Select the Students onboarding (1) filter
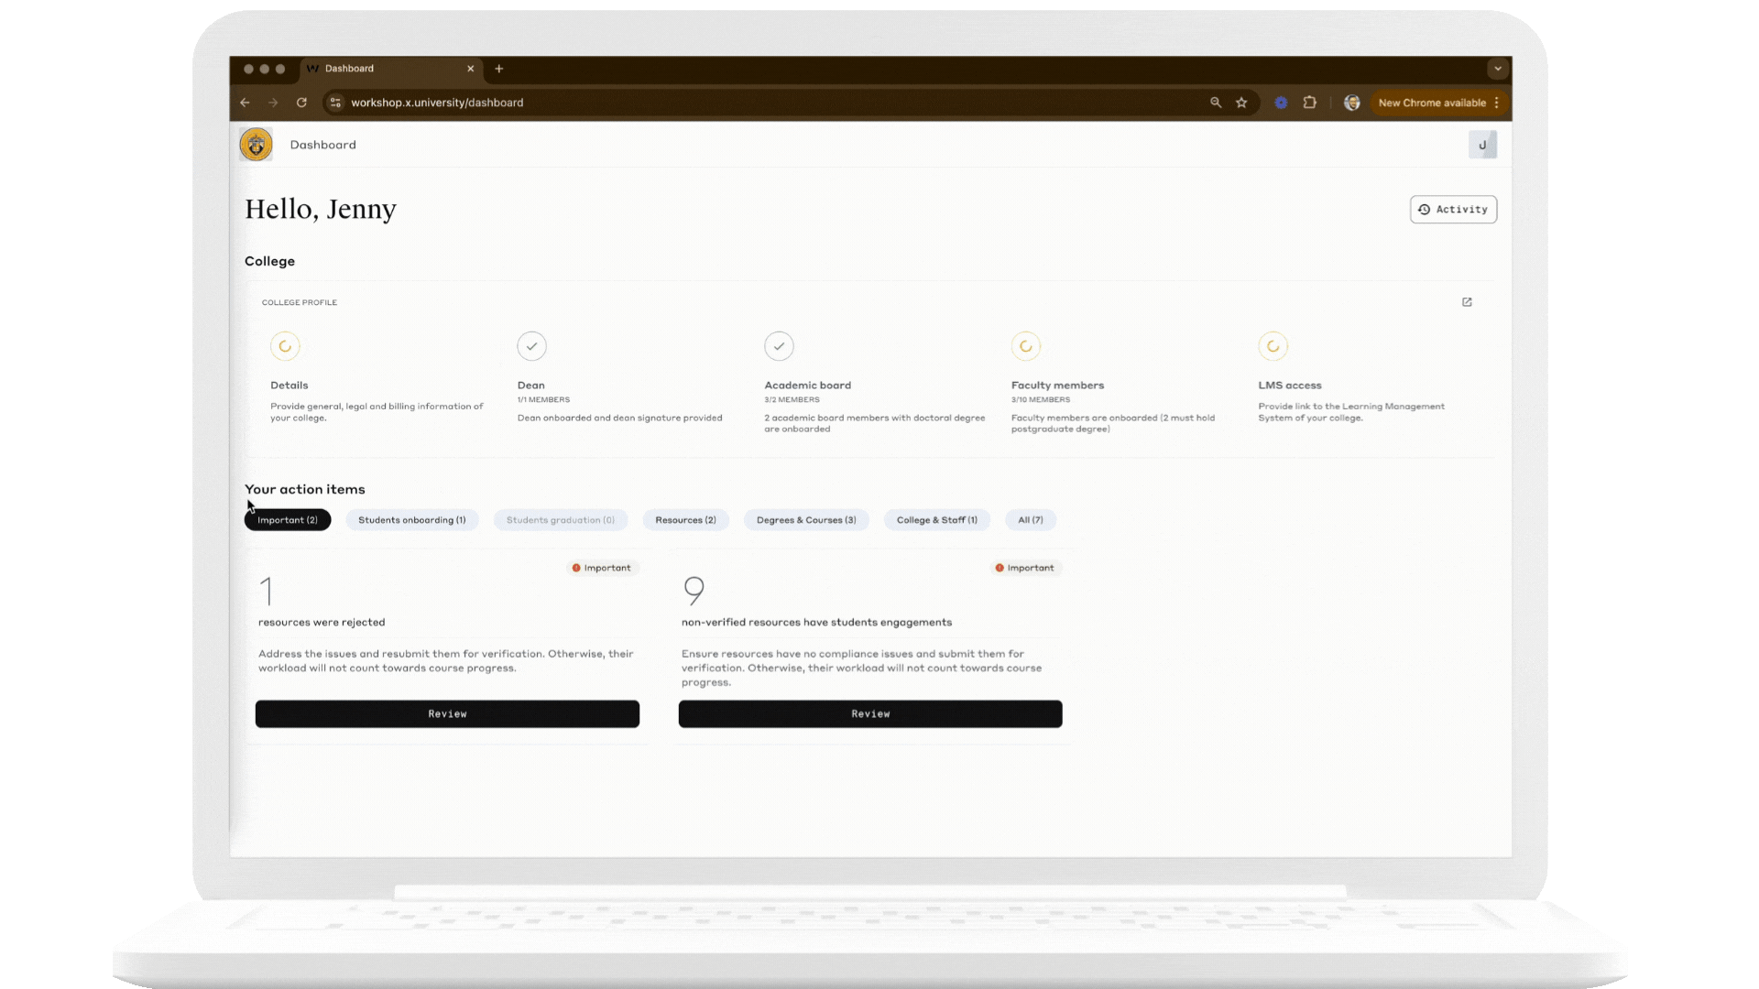Image resolution: width=1759 pixels, height=989 pixels. (411, 520)
